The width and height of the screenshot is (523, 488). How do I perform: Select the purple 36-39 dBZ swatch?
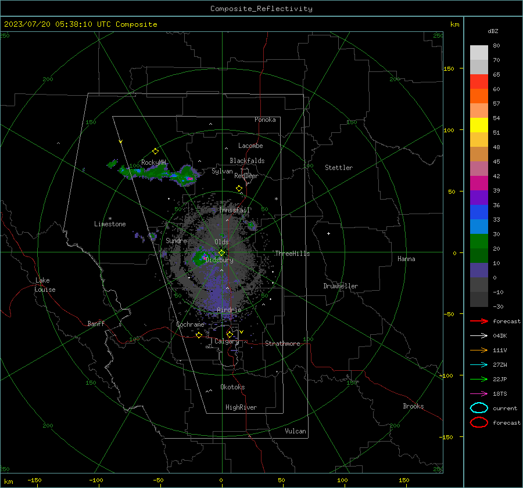click(479, 197)
